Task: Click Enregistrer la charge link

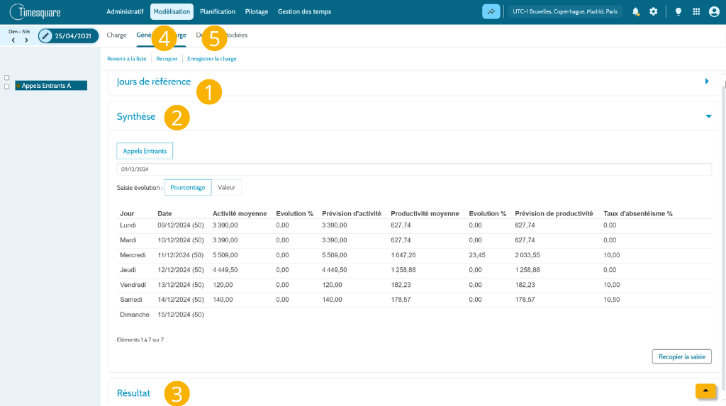Action: pos(211,59)
